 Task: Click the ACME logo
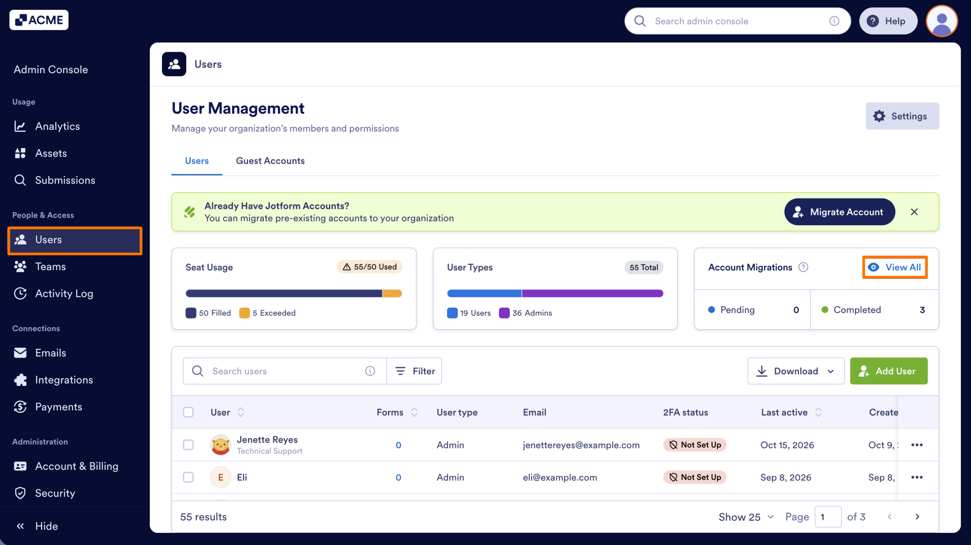[x=39, y=20]
